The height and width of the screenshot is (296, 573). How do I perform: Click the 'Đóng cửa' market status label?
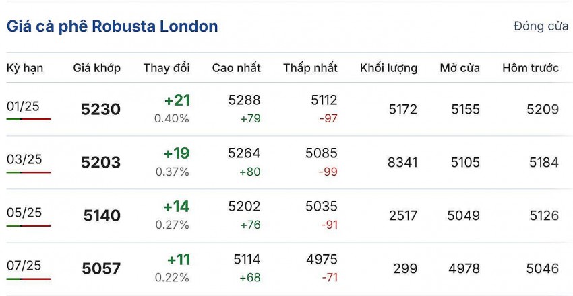pos(541,26)
